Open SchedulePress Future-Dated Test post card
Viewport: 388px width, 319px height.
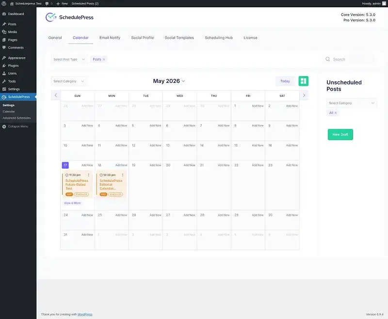(77, 185)
